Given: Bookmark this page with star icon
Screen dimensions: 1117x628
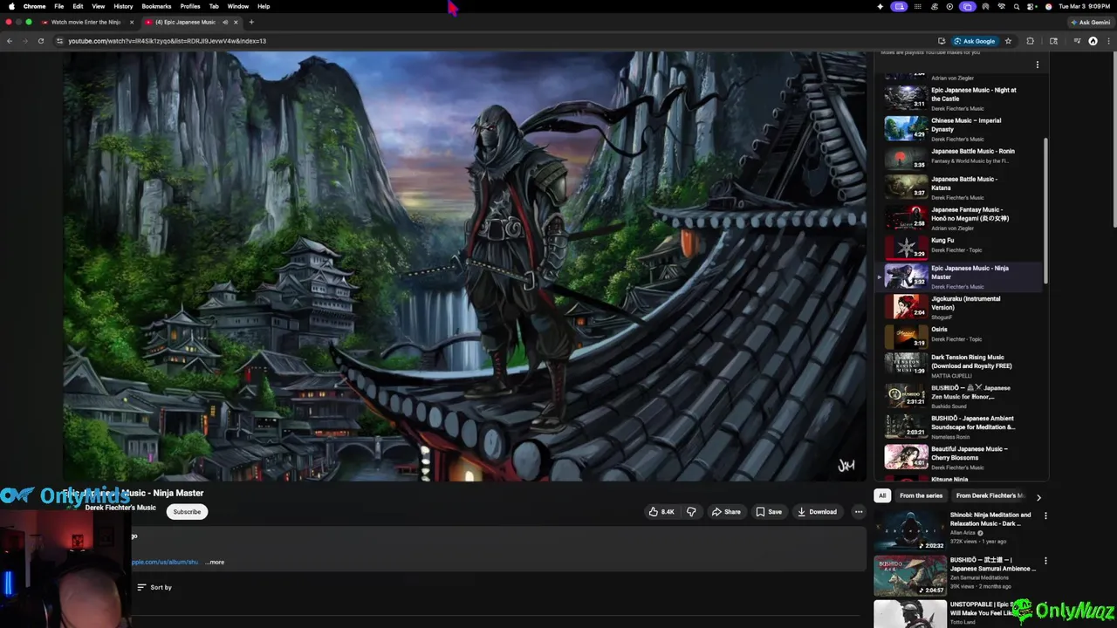Looking at the screenshot, I should pos(1008,41).
